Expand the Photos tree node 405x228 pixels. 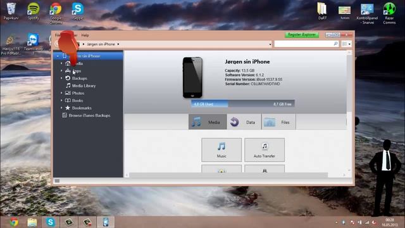pyautogui.click(x=61, y=93)
